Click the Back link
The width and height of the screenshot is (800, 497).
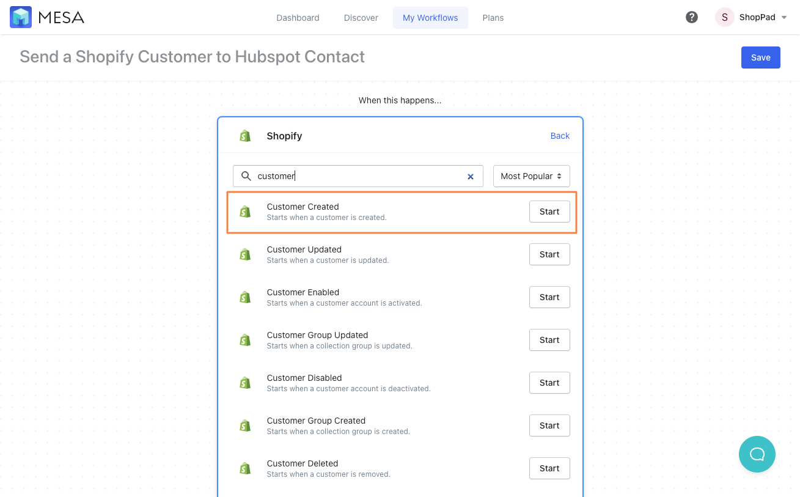click(560, 136)
